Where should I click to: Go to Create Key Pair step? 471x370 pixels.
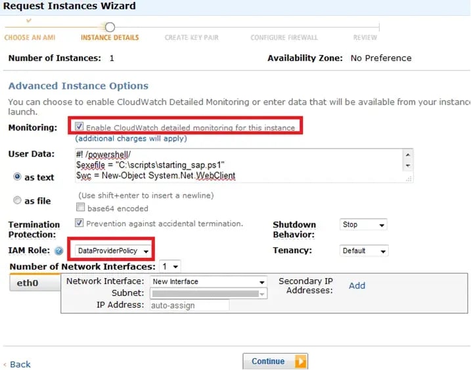[192, 37]
